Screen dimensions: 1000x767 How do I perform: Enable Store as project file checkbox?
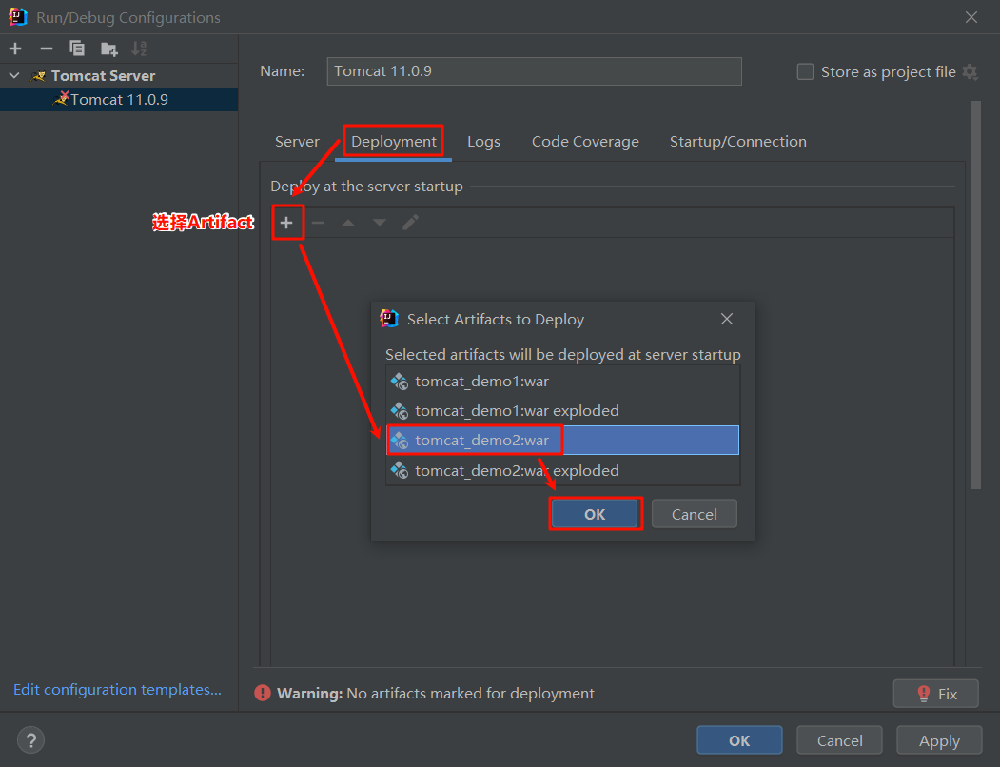pos(806,71)
